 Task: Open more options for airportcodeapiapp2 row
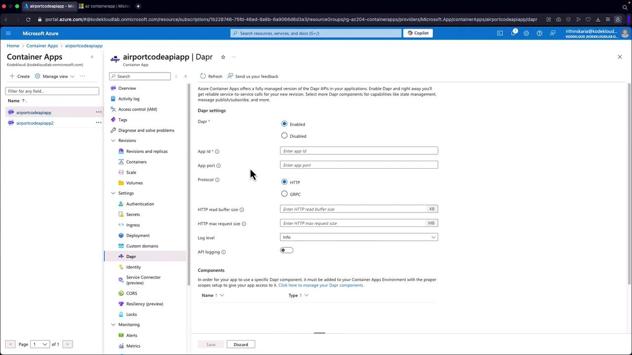(99, 123)
